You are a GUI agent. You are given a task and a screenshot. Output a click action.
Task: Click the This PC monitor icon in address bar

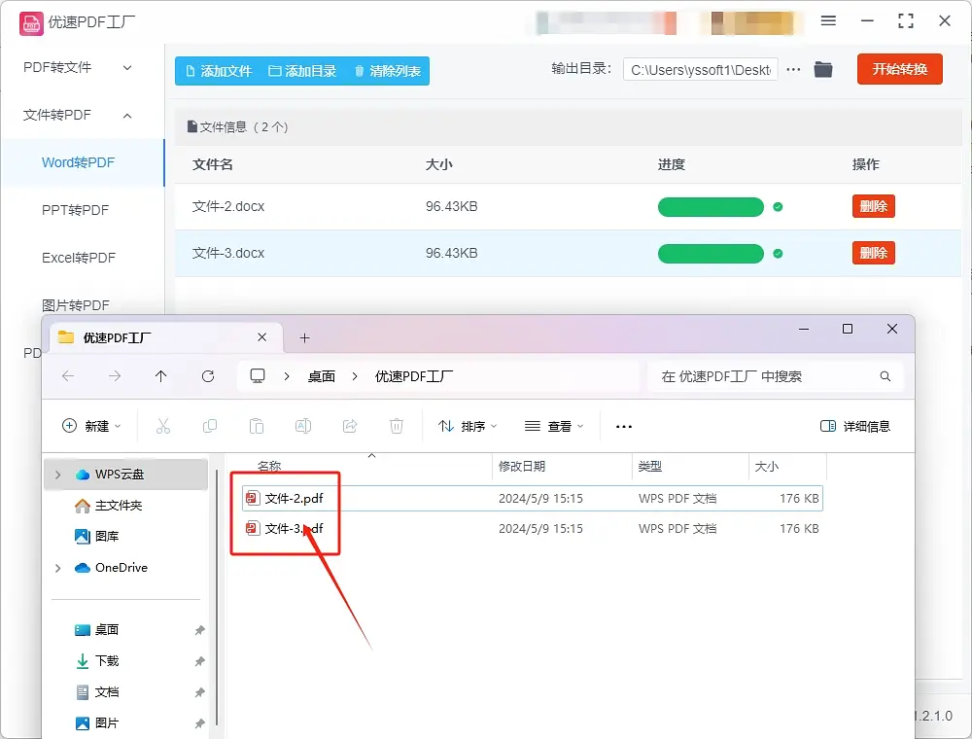click(x=258, y=376)
